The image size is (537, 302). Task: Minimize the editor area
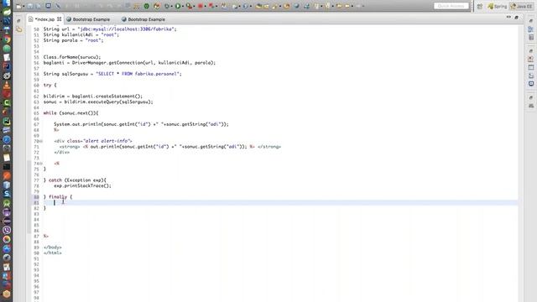click(x=508, y=17)
